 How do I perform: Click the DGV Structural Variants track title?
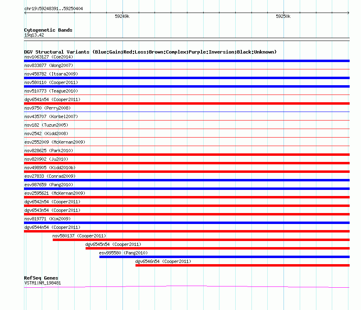click(150, 52)
